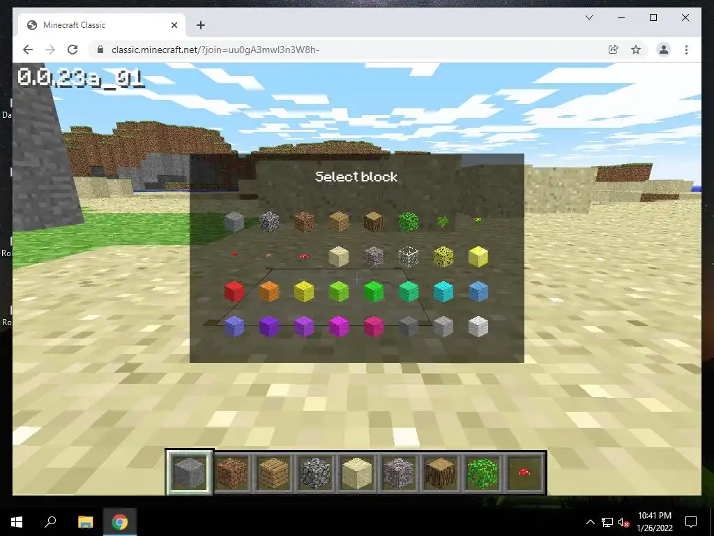Reload the Minecraft Classic page
This screenshot has width=714, height=536.
click(73, 50)
